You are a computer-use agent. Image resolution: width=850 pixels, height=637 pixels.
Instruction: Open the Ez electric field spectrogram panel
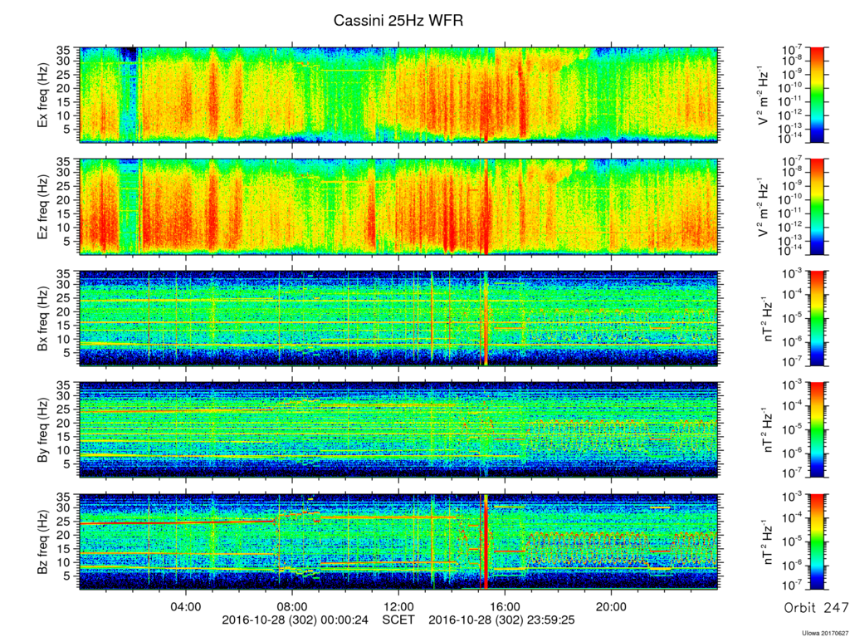point(399,207)
